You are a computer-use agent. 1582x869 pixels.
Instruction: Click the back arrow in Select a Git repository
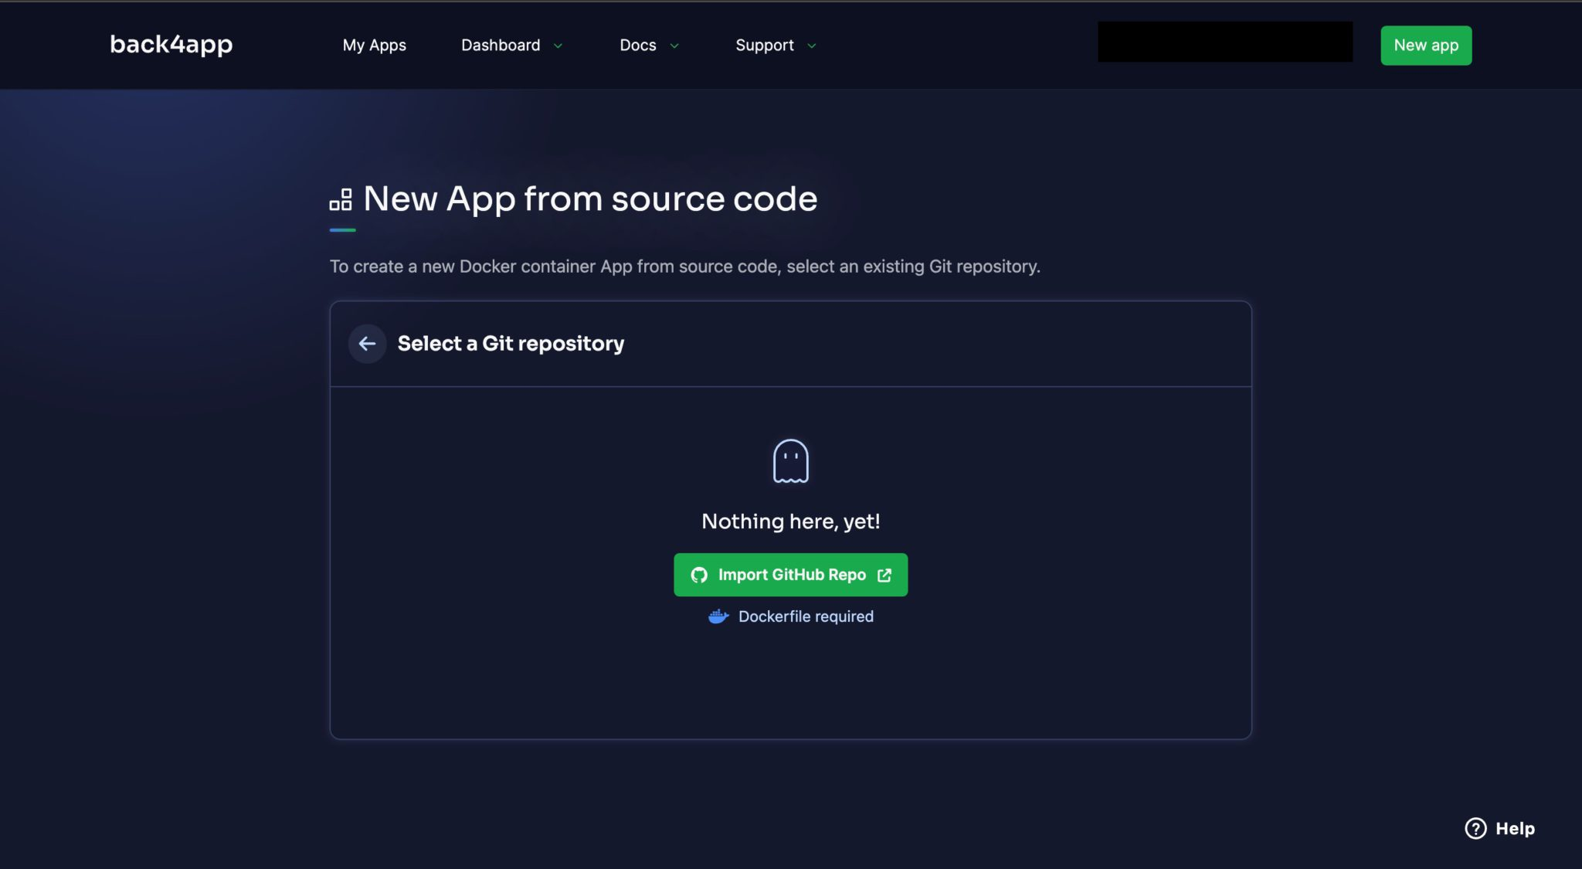pos(367,343)
